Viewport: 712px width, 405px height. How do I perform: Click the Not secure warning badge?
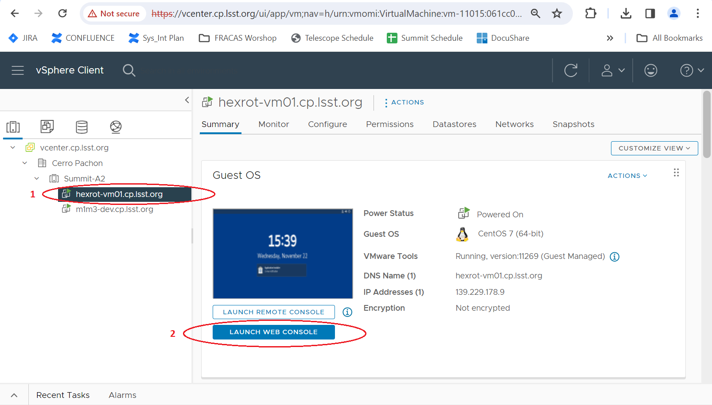coord(114,14)
